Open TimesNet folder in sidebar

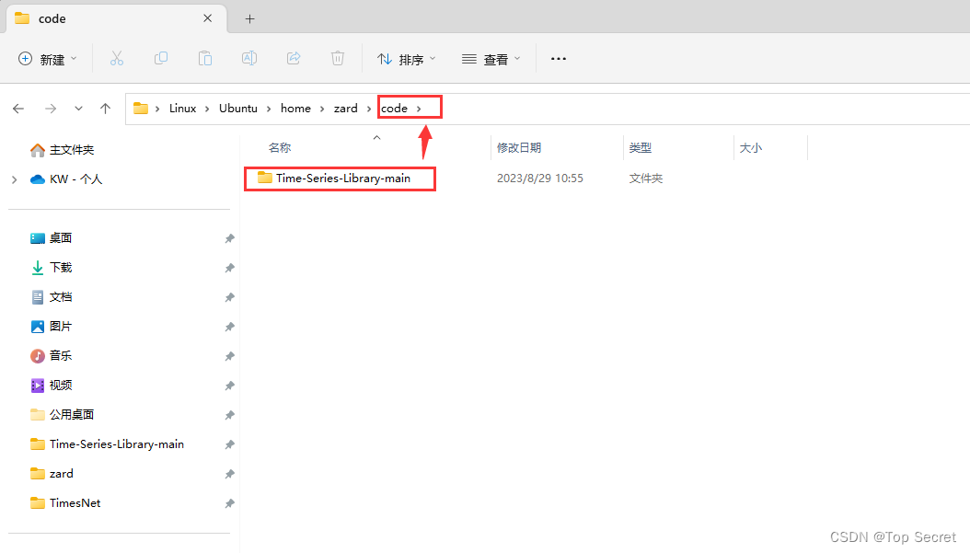pyautogui.click(x=65, y=503)
